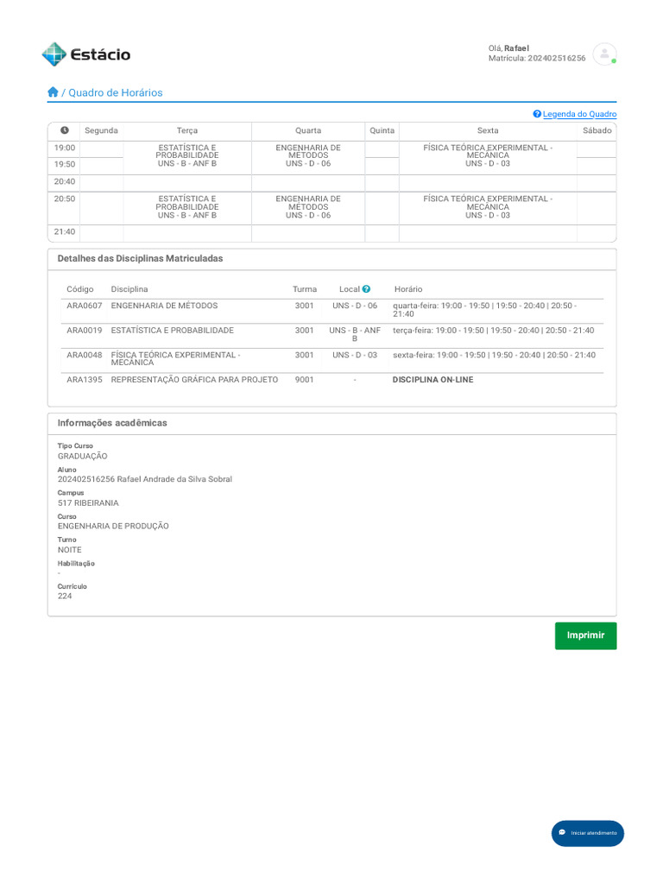Screen dimensions: 663x884
Task: Click the Sexta column header
Action: 488,130
